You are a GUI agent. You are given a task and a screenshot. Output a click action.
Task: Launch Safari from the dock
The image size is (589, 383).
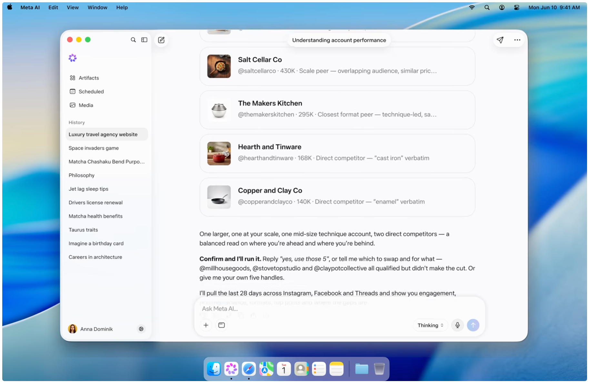249,369
